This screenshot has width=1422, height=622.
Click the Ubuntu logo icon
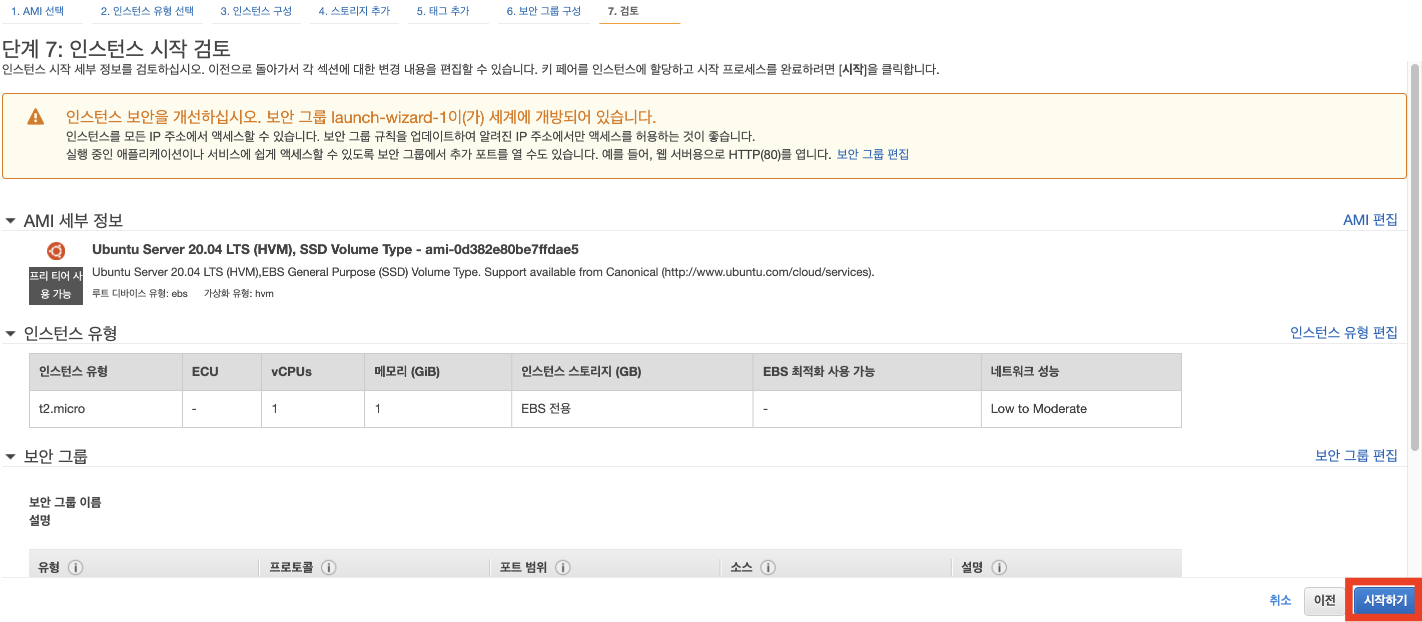coord(56,251)
